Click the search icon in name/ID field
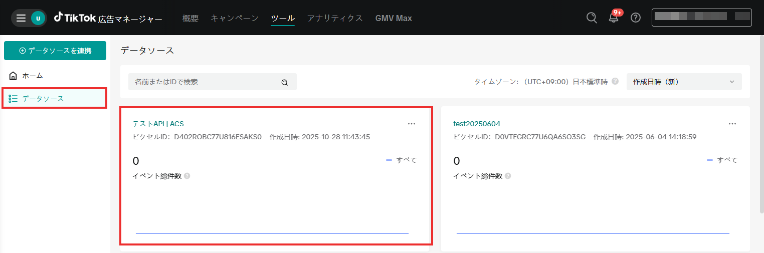764x253 pixels. [284, 82]
